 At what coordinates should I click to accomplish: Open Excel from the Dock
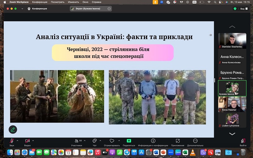click(x=185, y=152)
